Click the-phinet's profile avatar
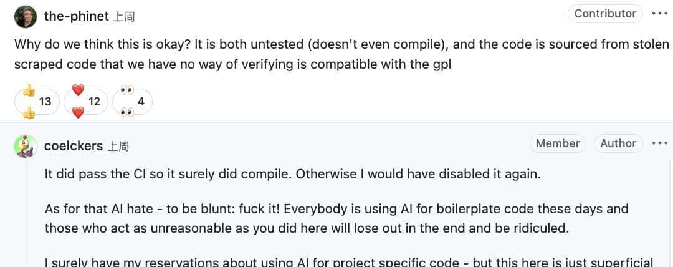Viewport: 673px width, 267px height. click(x=25, y=17)
